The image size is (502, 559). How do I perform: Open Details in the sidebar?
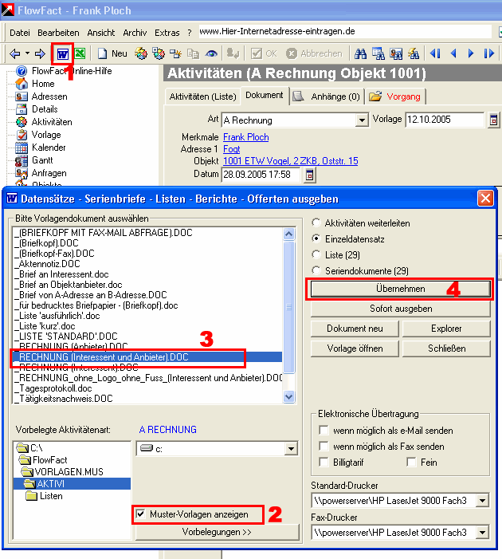(37, 109)
